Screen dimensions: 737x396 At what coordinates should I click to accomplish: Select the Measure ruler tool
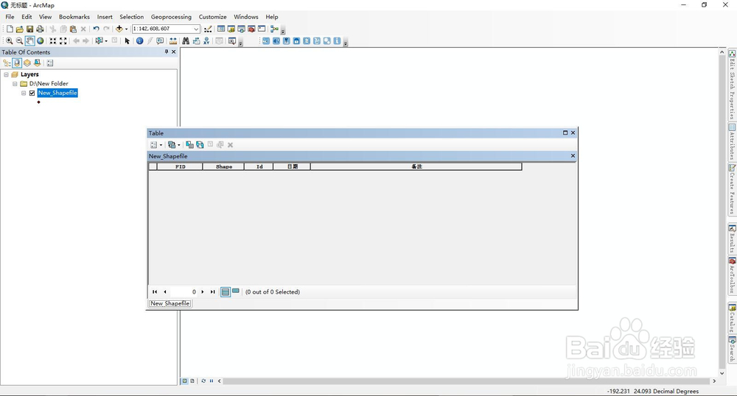coord(173,41)
